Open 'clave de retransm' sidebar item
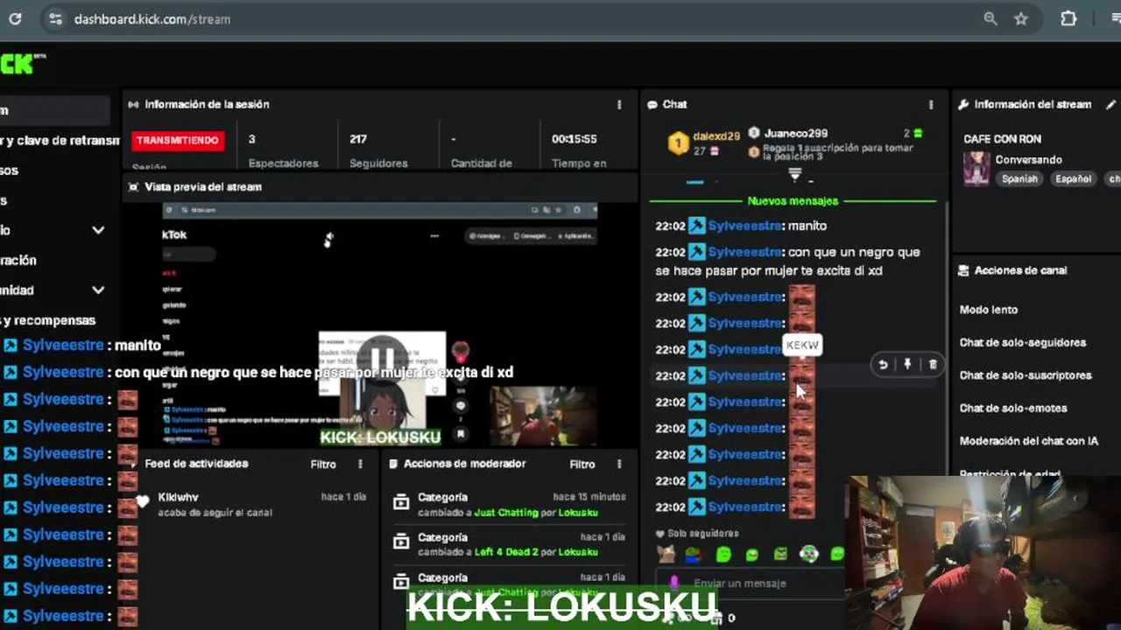Viewport: 1121px width, 630px height. pyautogui.click(x=58, y=140)
